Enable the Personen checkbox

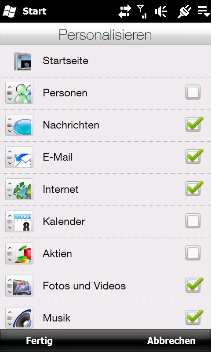point(193,92)
